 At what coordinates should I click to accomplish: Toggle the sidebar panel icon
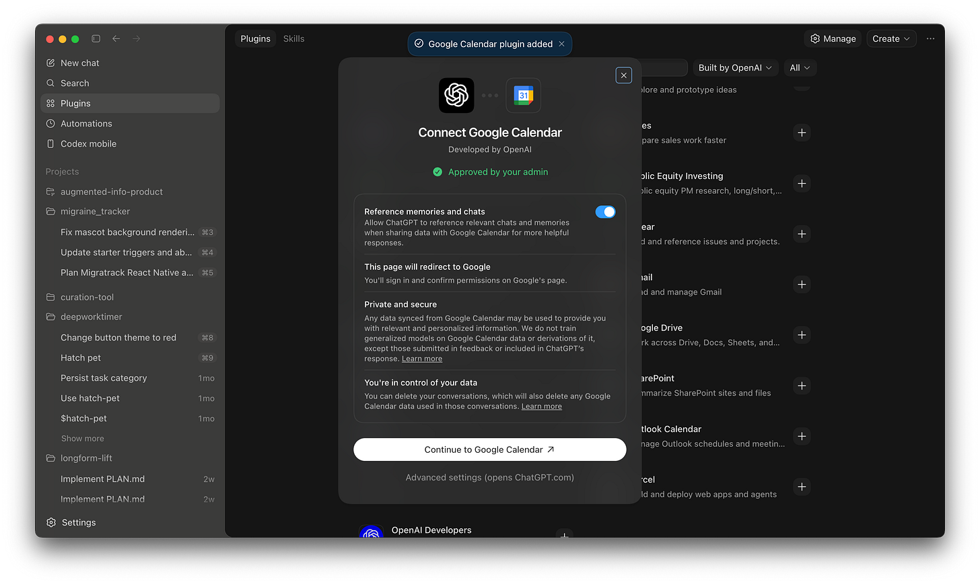click(x=96, y=38)
